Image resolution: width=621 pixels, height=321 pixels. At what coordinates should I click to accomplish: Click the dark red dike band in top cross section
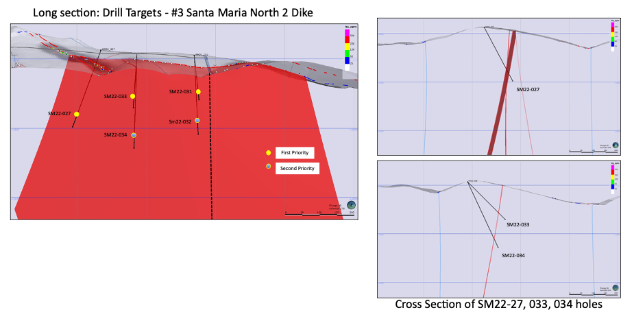point(503,93)
